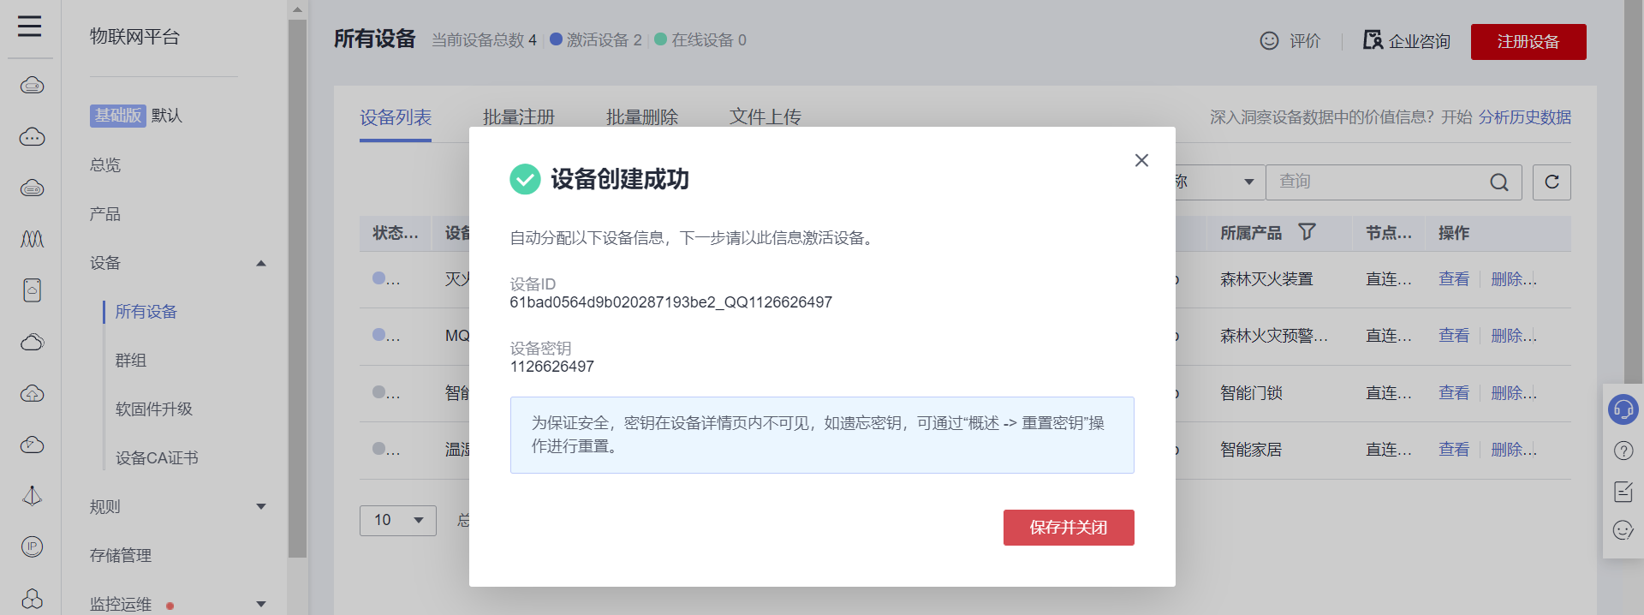Click 基础版 badge in sidebar
This screenshot has width=1644, height=615.
click(x=118, y=116)
